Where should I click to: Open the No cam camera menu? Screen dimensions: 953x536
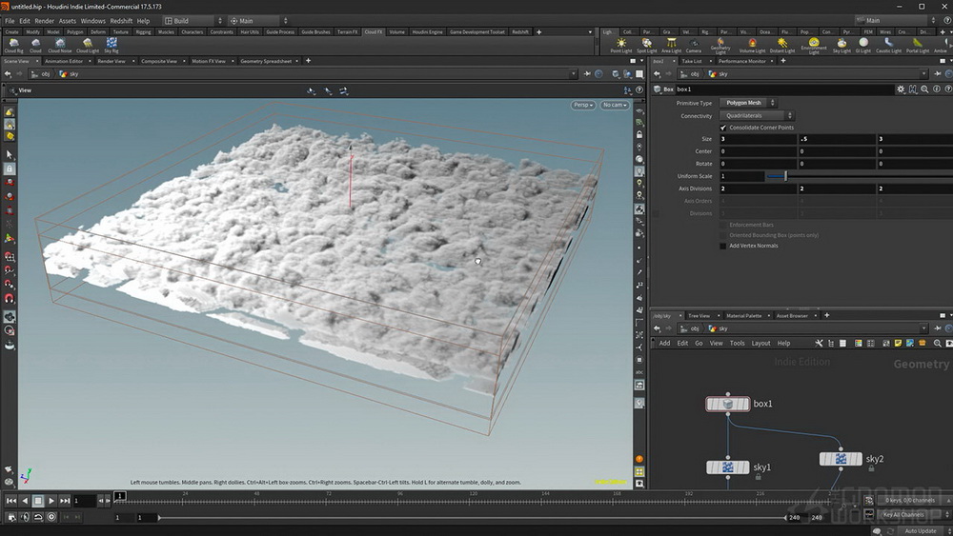click(615, 105)
